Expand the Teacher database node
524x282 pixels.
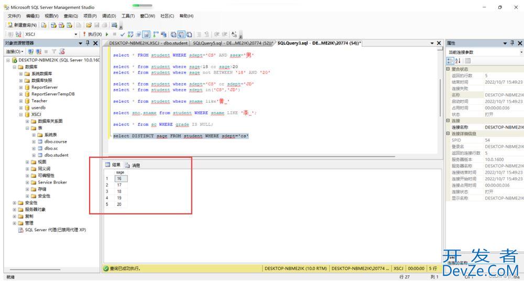[x=21, y=101]
